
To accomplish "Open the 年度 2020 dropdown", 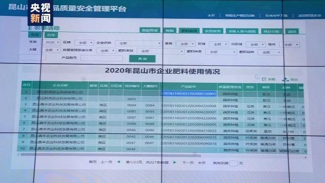I will (51, 42).
